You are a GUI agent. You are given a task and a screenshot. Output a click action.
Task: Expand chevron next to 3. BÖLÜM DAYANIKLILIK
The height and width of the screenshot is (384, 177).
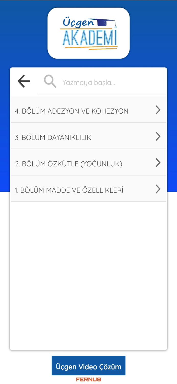click(x=158, y=136)
